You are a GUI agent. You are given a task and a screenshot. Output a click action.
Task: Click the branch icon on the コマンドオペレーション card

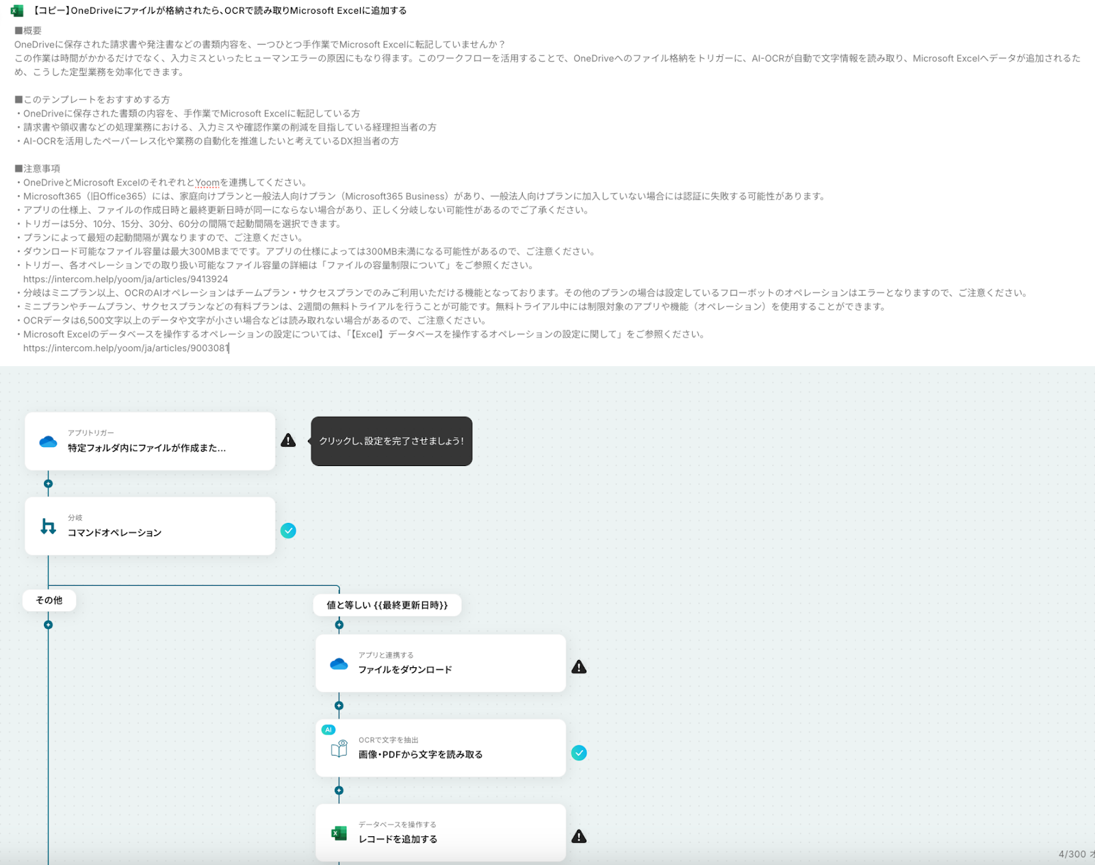coord(48,526)
